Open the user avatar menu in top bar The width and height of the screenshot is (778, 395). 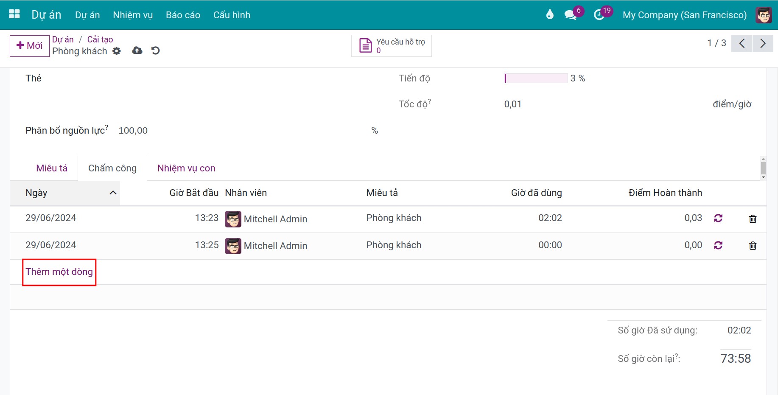pos(764,15)
